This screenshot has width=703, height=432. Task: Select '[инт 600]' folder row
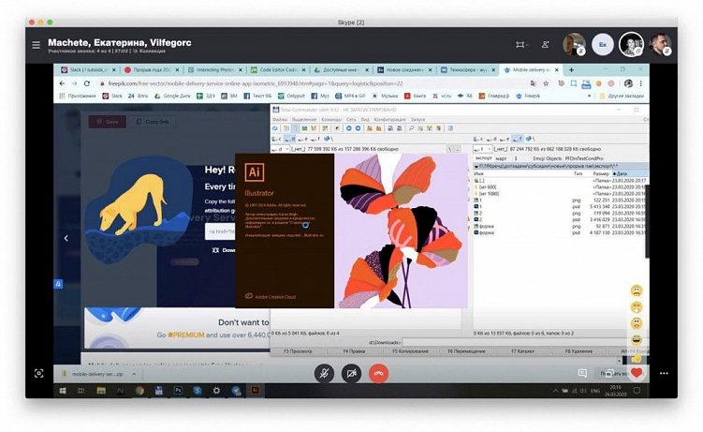pos(561,187)
